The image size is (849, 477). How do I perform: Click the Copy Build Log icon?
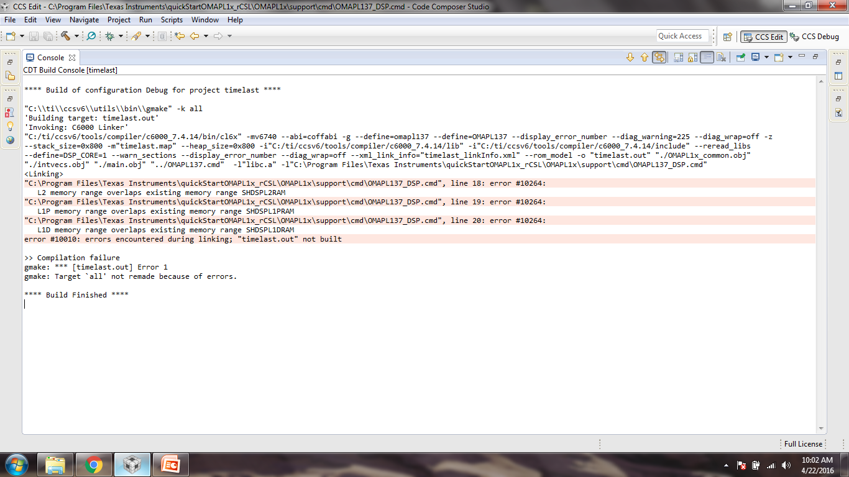coord(678,57)
